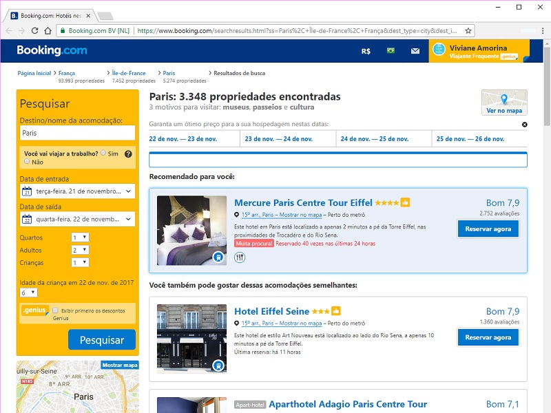The height and width of the screenshot is (413, 551).
Task: Open the Chrome three-dot menu
Action: pos(543,30)
